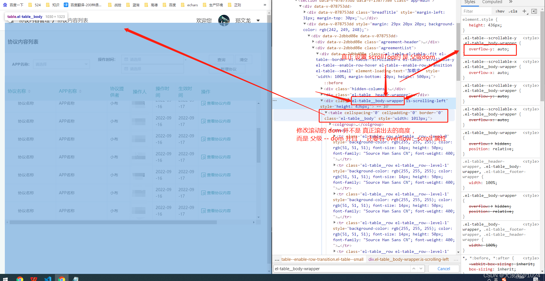Open the 高德 bookmark folder
545x281 pixels.
point(151,5)
